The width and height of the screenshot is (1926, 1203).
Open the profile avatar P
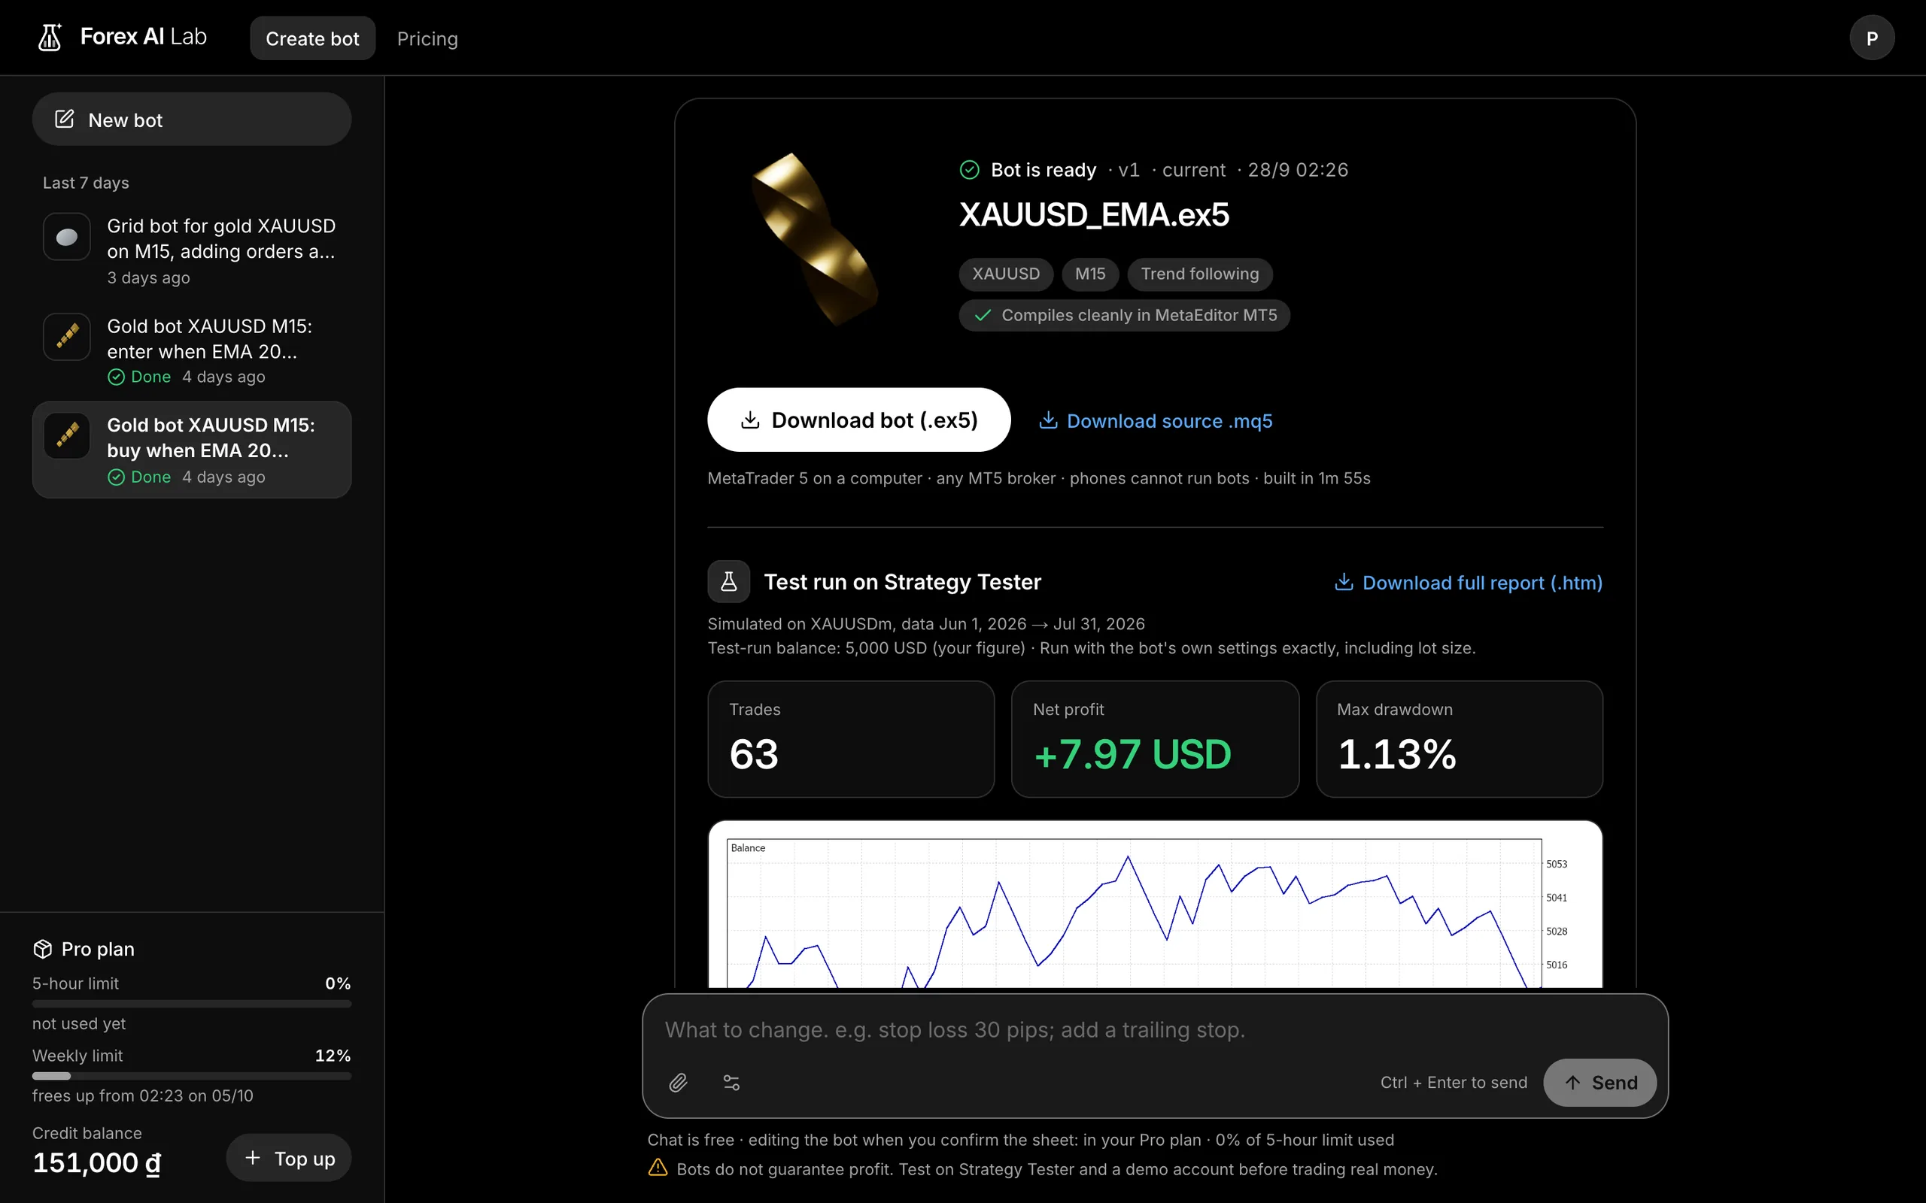[x=1871, y=38]
